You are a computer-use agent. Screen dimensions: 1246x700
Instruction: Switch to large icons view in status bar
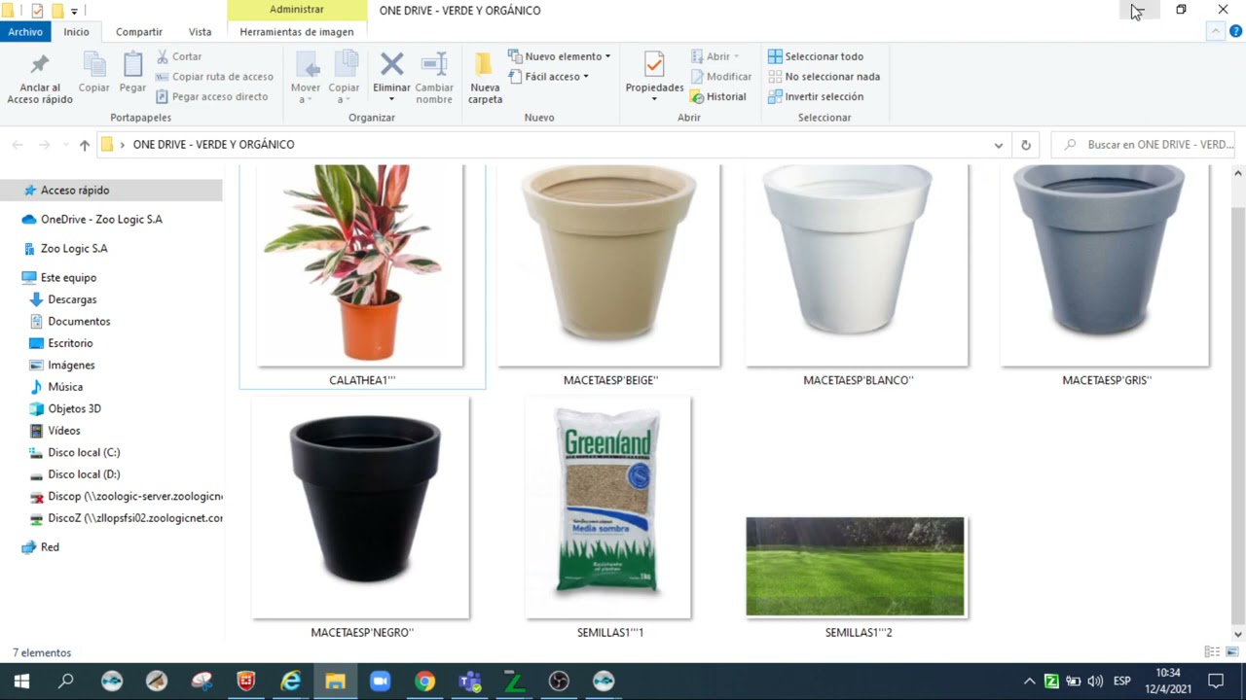1231,652
